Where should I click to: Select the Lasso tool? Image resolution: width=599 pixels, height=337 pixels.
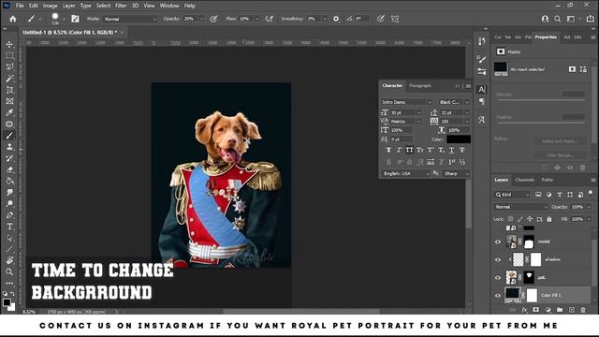tap(9, 66)
